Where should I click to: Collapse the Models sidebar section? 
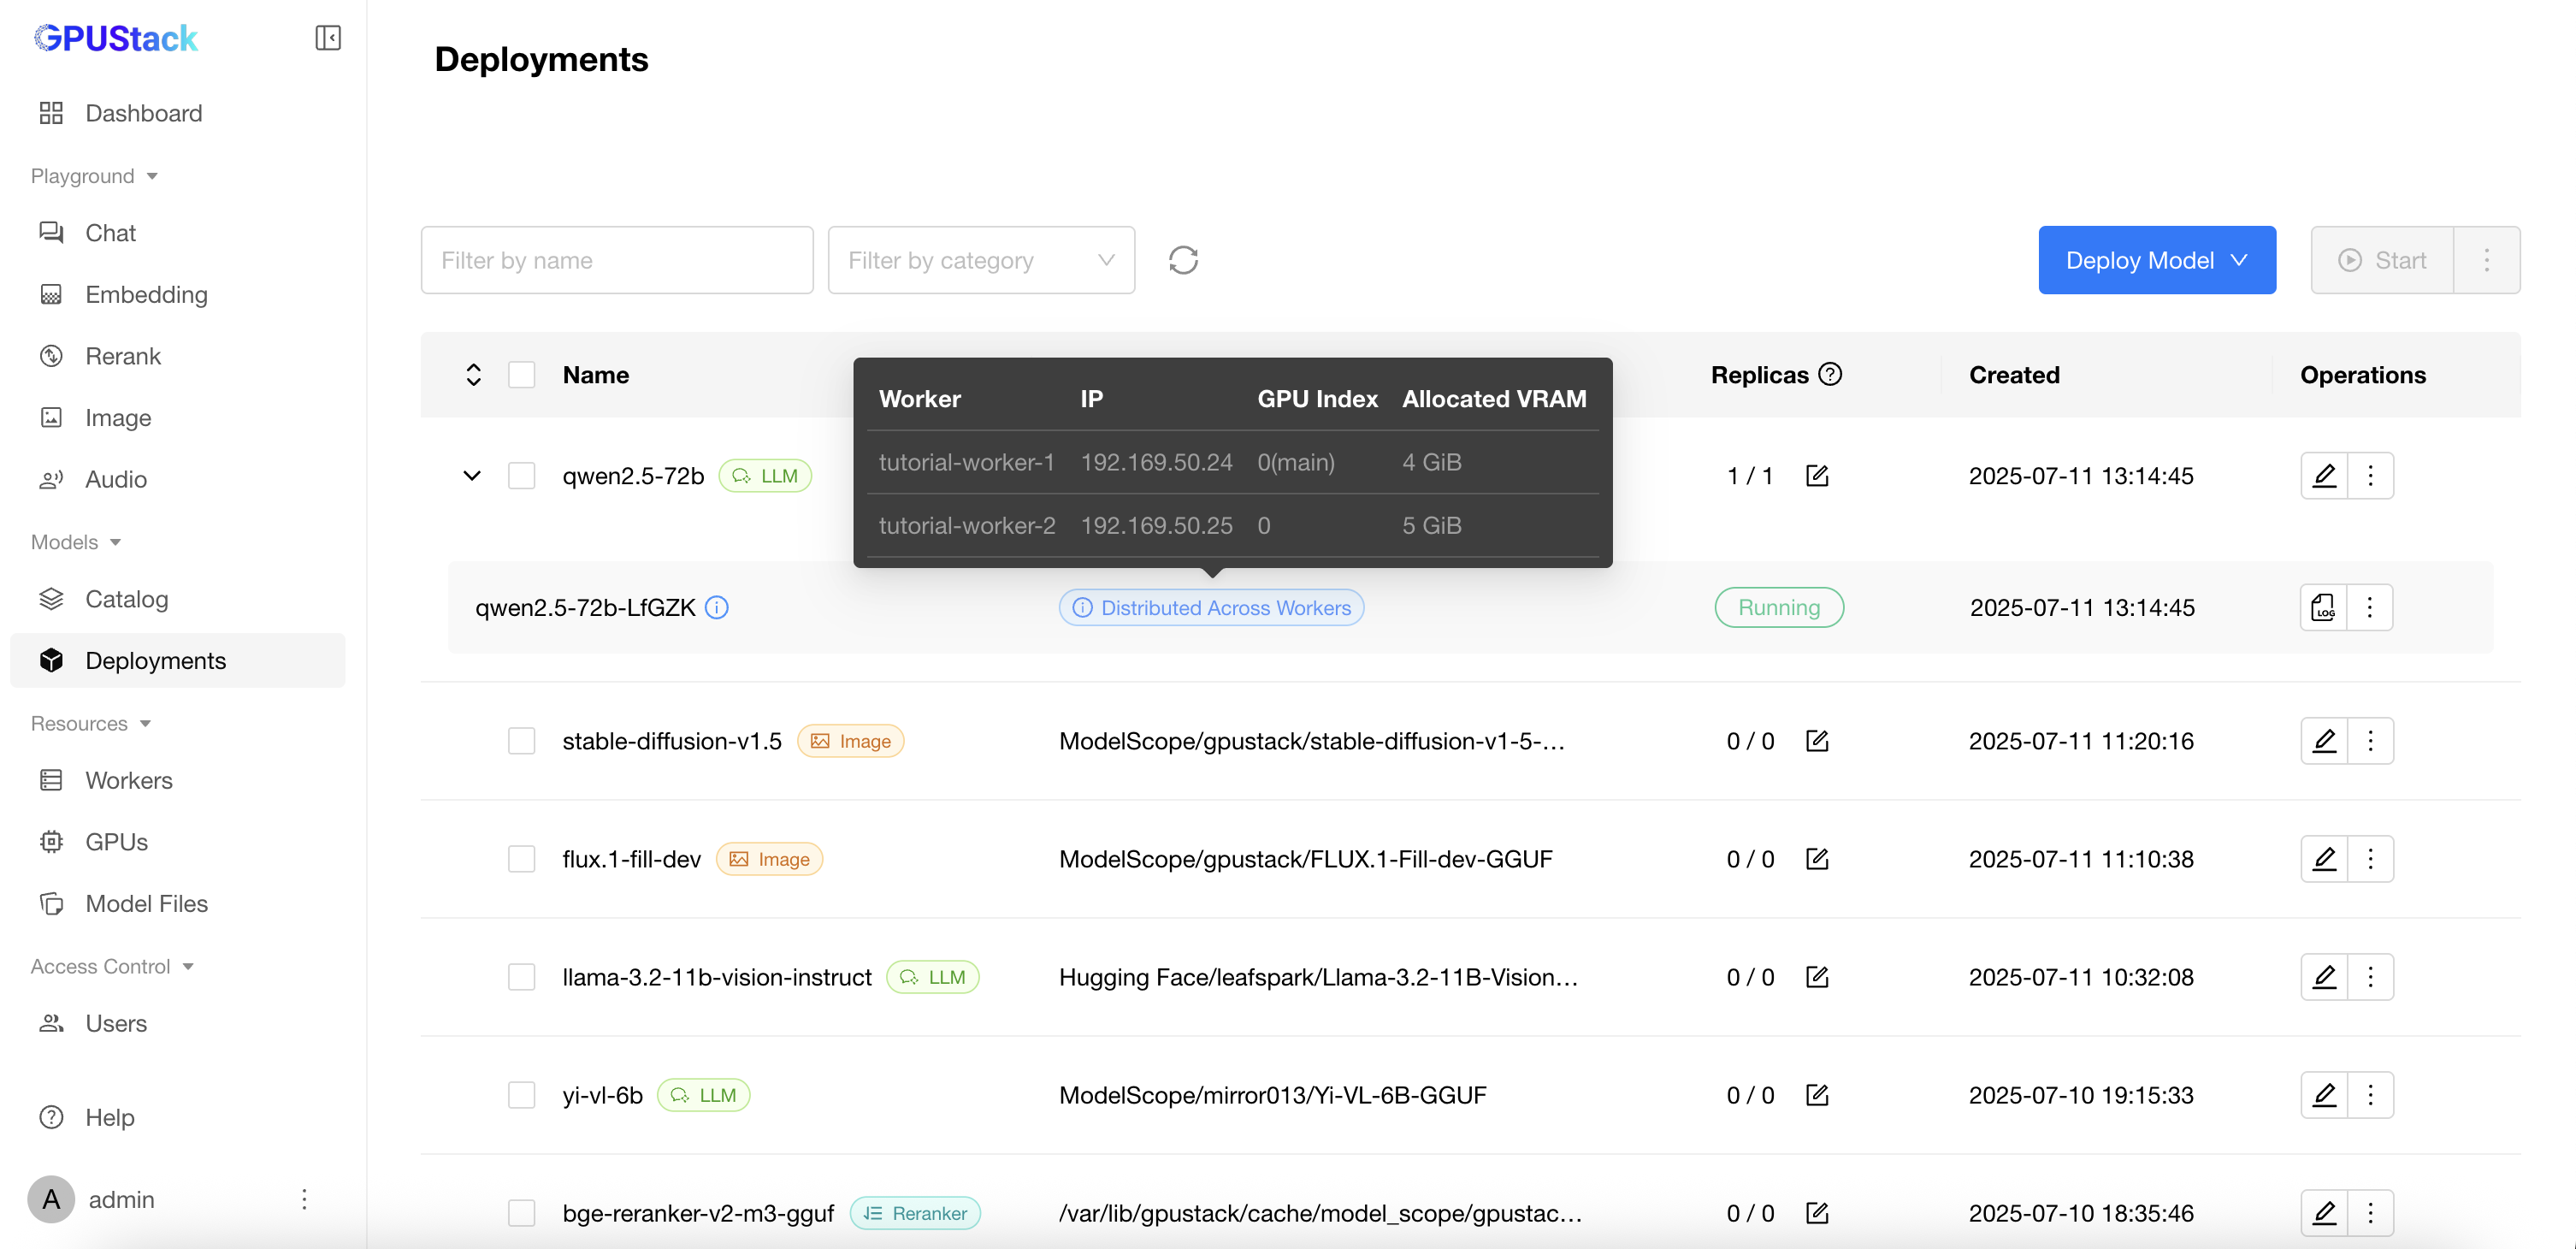coord(77,542)
